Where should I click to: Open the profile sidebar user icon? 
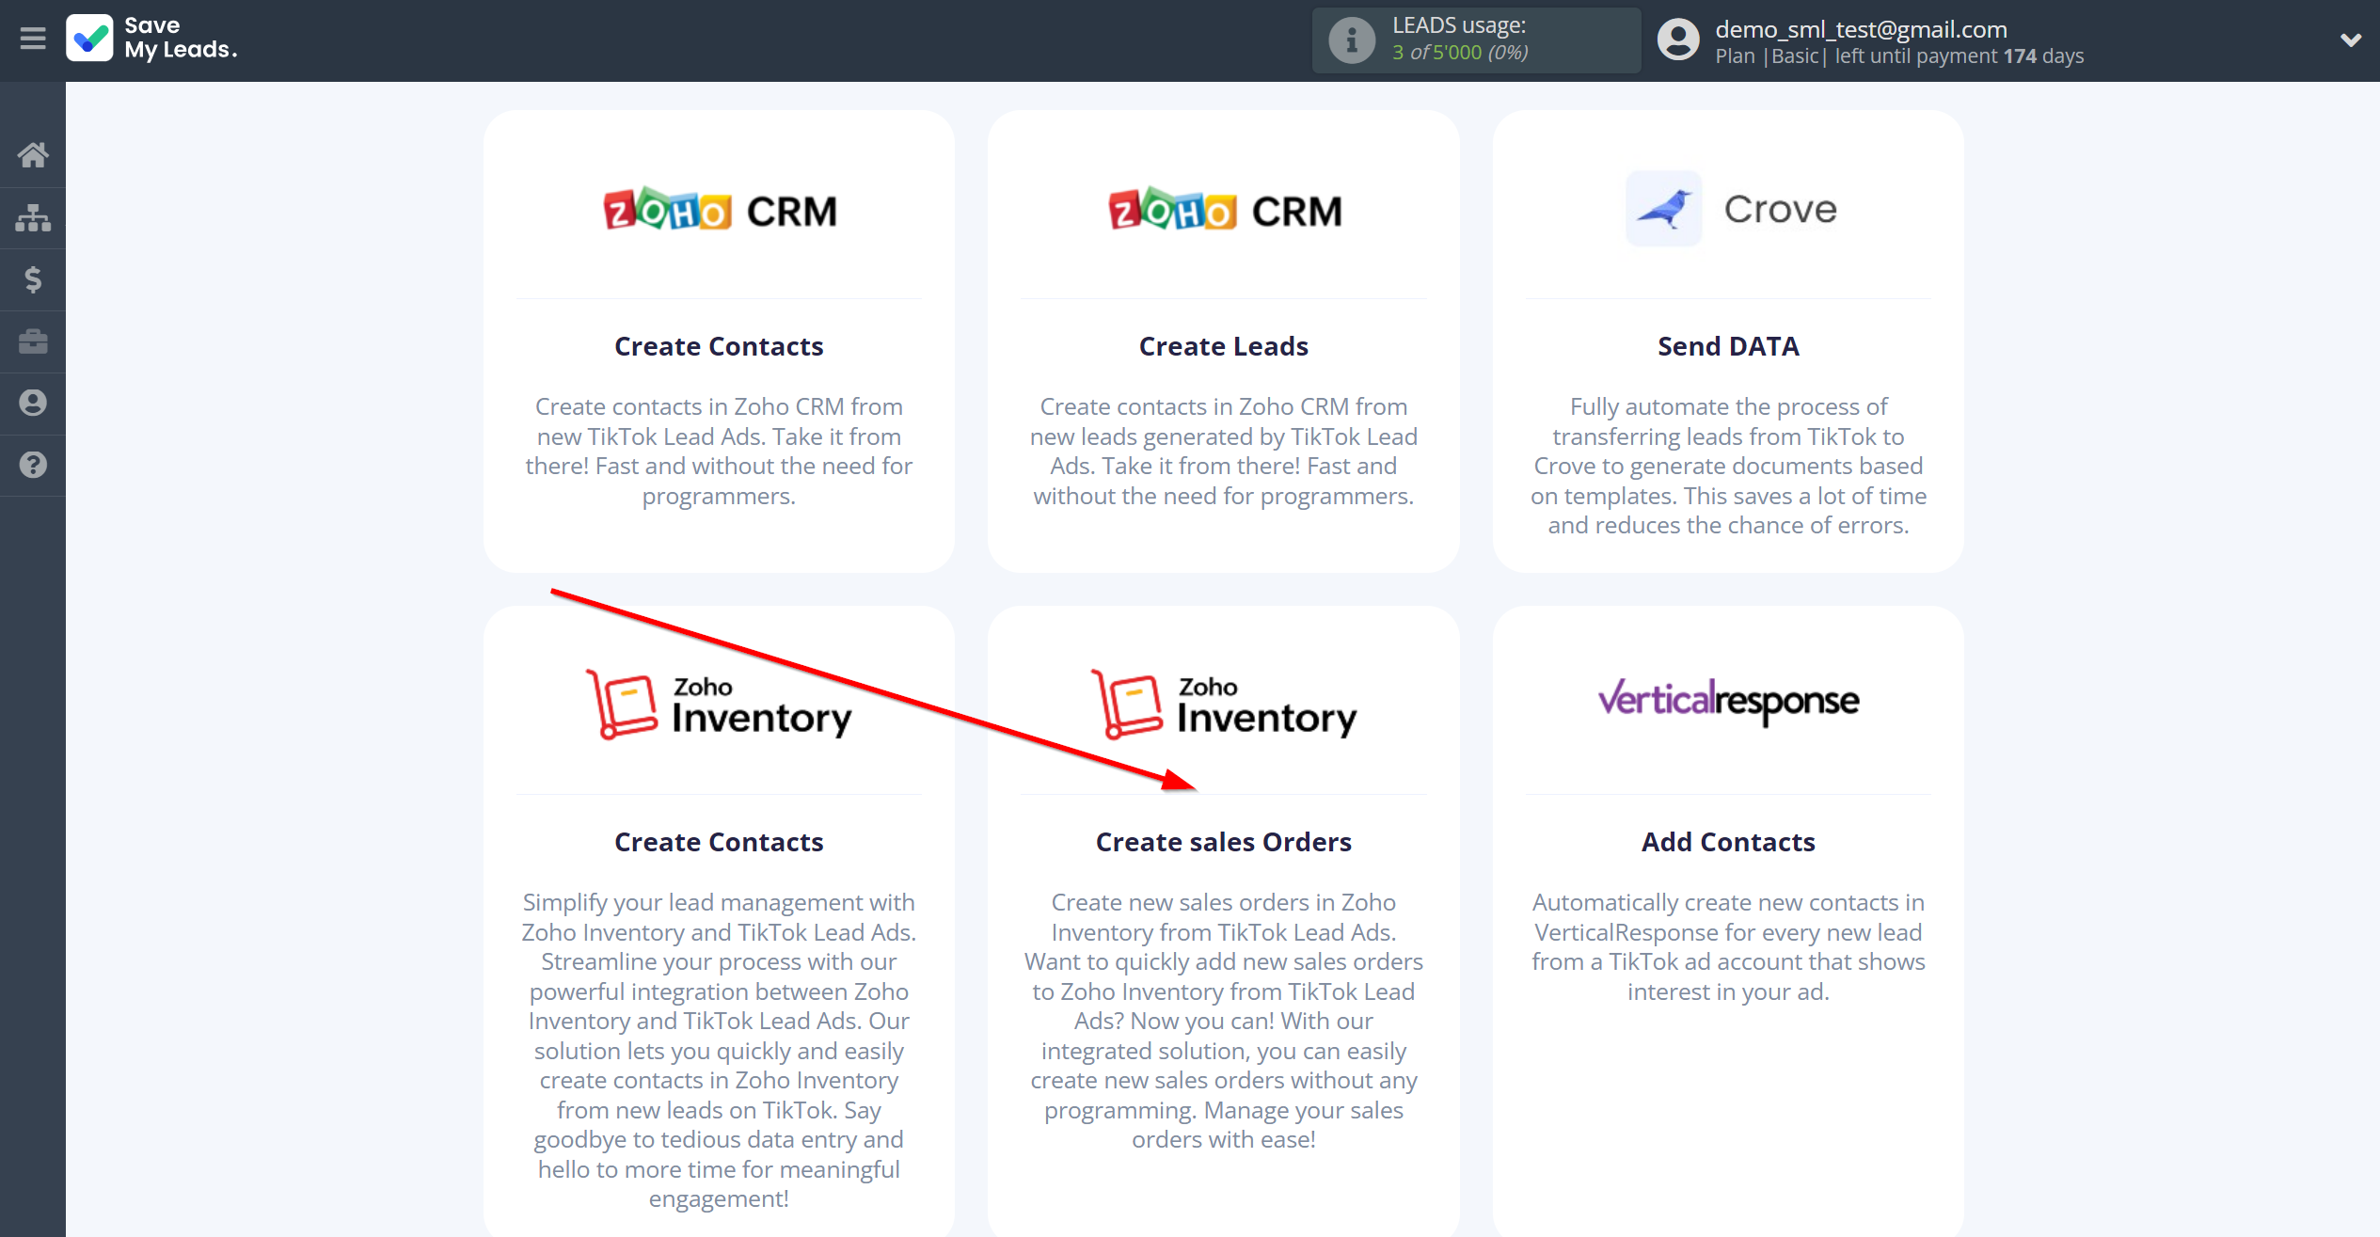tap(33, 403)
